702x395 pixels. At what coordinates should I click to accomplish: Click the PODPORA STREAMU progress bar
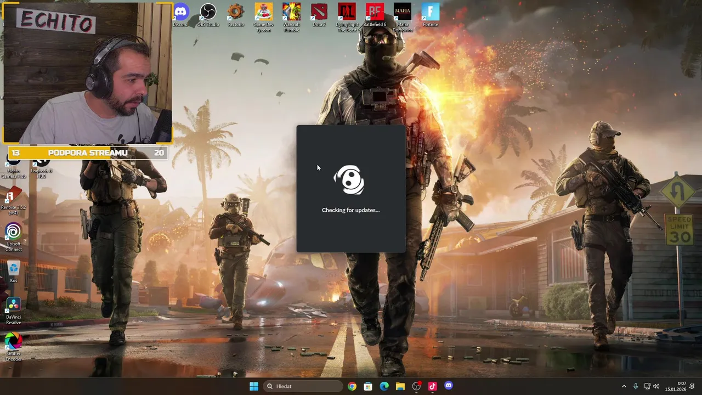point(88,153)
